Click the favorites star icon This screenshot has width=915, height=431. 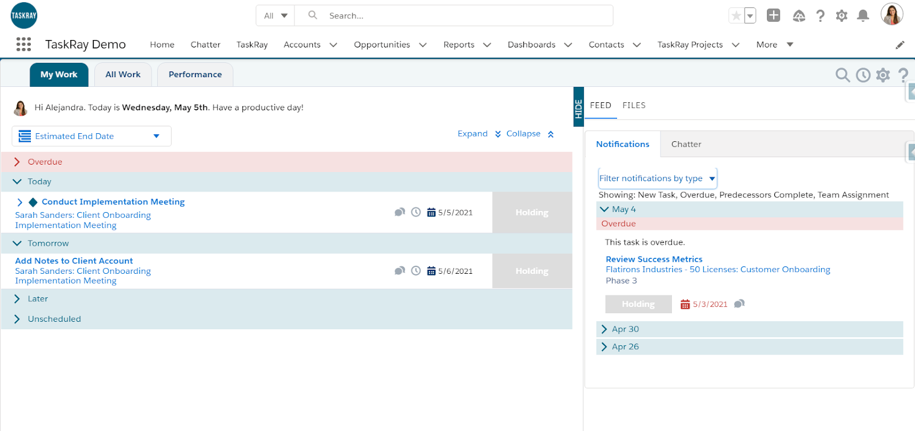click(x=736, y=16)
